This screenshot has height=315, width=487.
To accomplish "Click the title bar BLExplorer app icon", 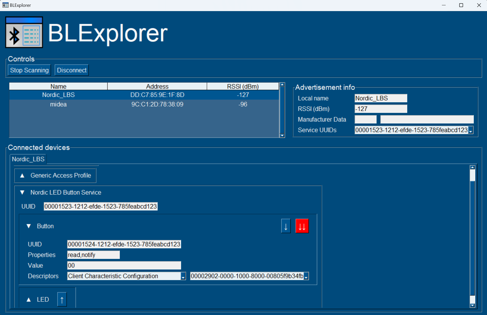I will 5,5.
